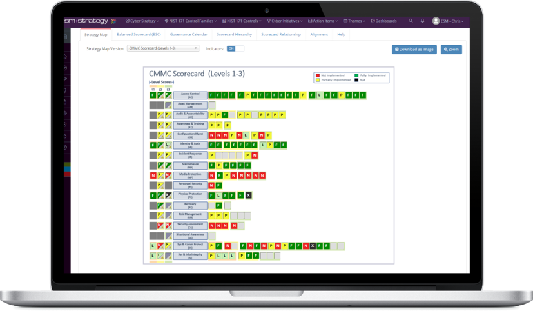Click the Configuration Mgmt box
Screen dimensions: 533x311
190,135
